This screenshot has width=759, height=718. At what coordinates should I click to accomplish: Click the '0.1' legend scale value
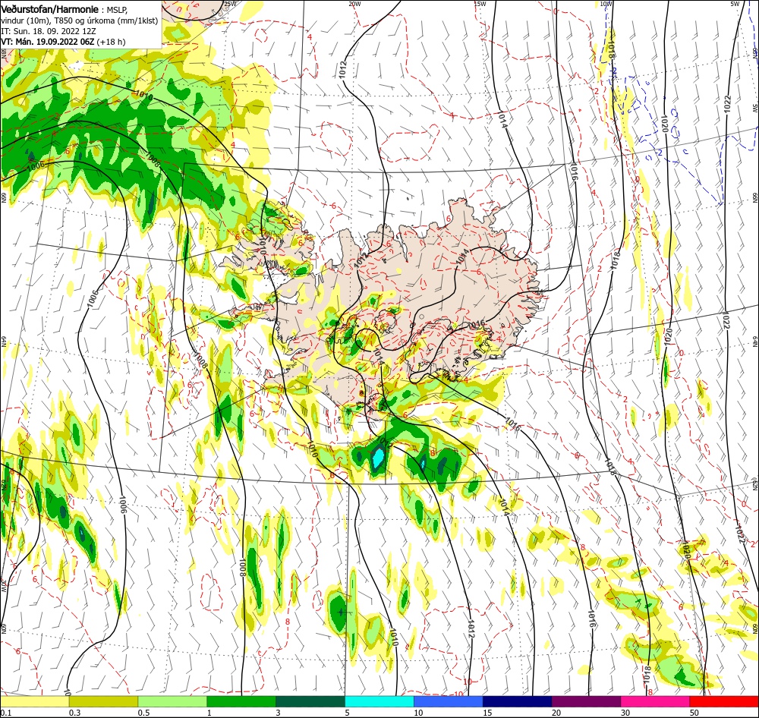pos(6,713)
